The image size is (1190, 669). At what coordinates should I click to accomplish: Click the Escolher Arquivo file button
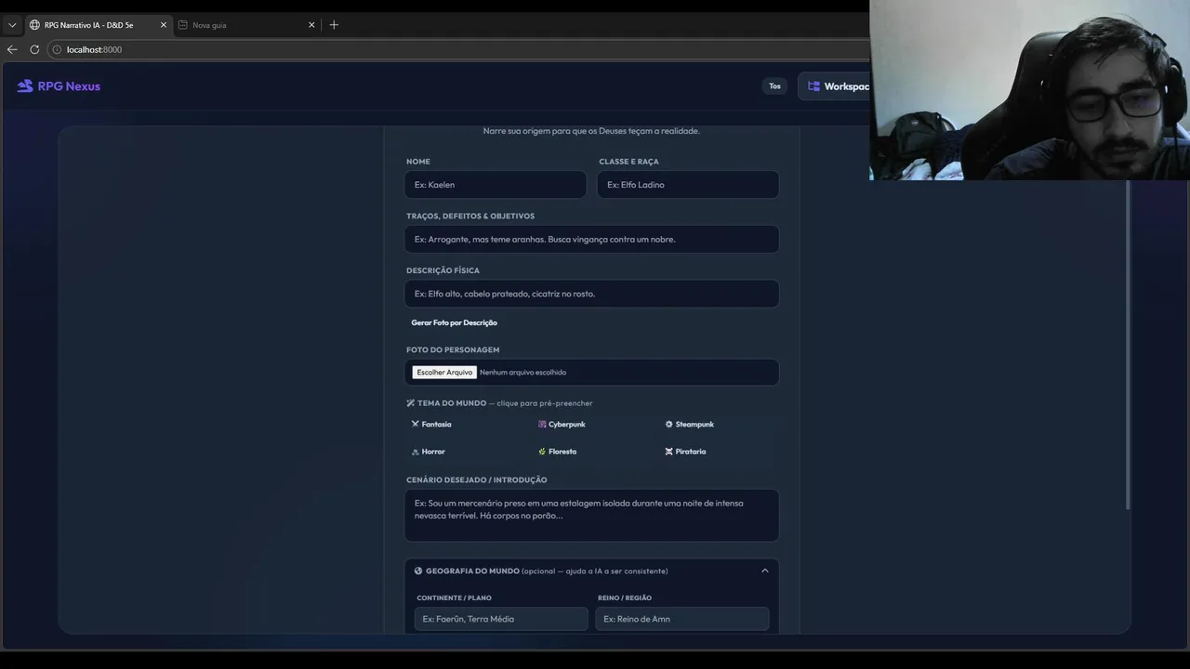[444, 373]
